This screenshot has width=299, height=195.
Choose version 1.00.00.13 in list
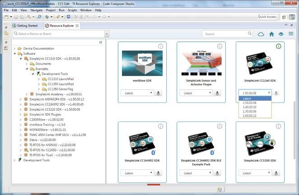point(255,116)
